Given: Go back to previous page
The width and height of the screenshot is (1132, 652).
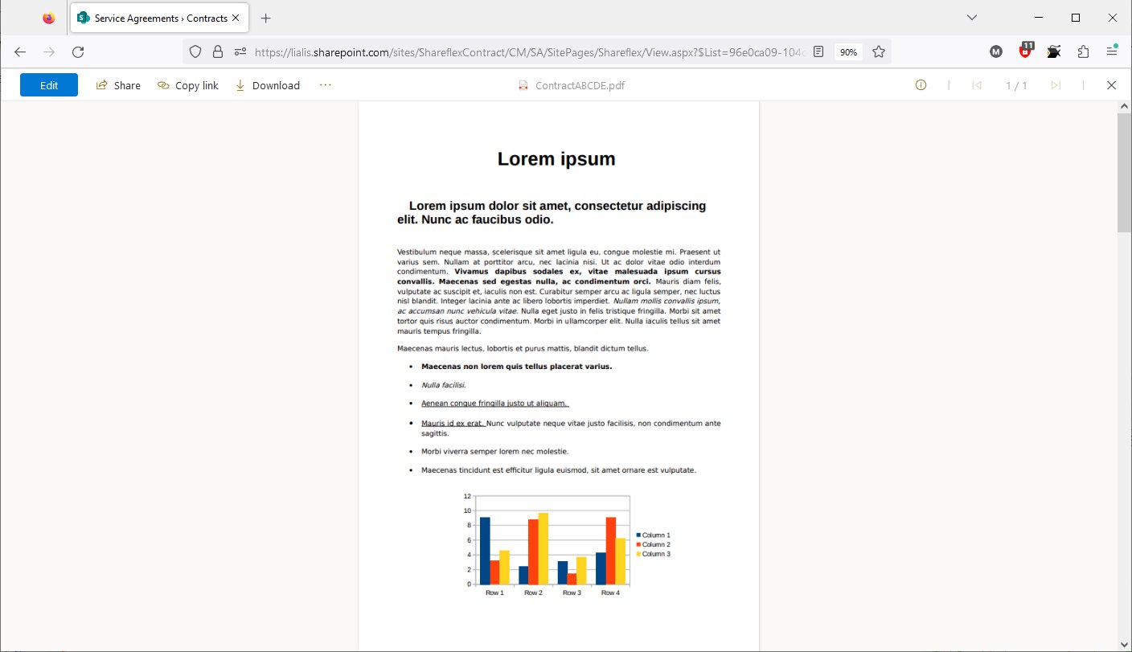Looking at the screenshot, I should click(x=20, y=51).
